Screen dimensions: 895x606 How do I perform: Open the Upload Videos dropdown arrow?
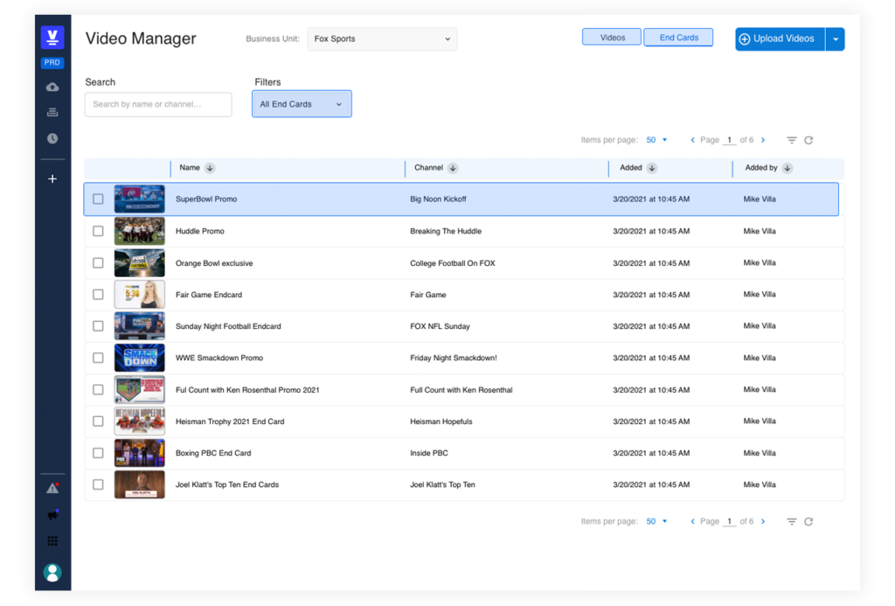coord(836,39)
